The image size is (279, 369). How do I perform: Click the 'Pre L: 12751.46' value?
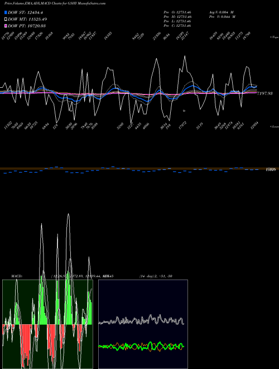coord(177,21)
